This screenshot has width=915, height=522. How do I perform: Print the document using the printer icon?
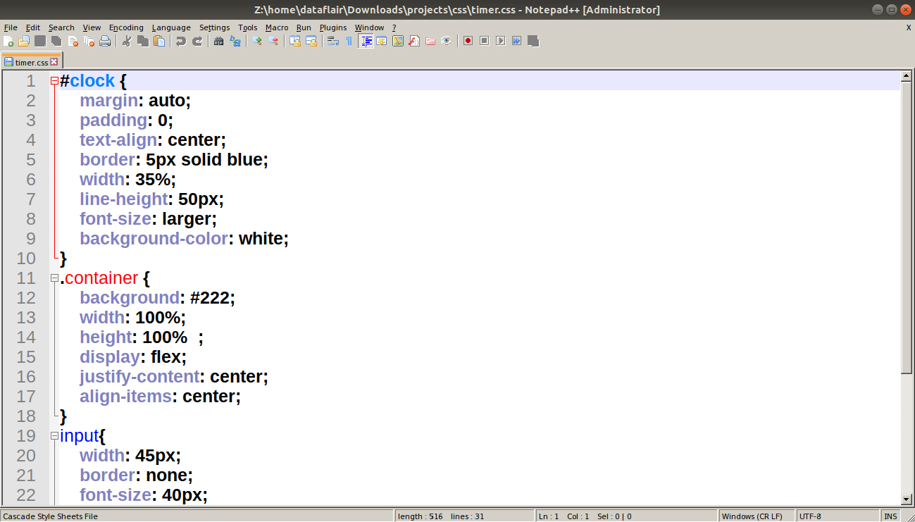105,41
